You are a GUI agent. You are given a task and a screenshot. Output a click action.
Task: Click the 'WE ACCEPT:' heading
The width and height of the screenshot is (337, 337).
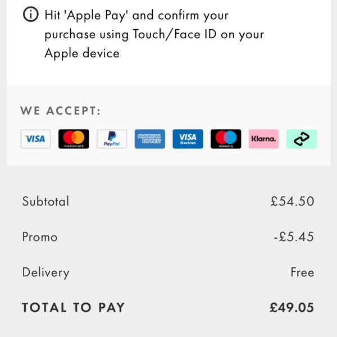pos(61,111)
